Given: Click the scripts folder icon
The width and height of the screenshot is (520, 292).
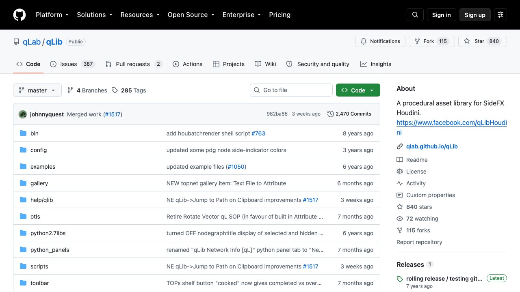Looking at the screenshot, I should [23, 266].
